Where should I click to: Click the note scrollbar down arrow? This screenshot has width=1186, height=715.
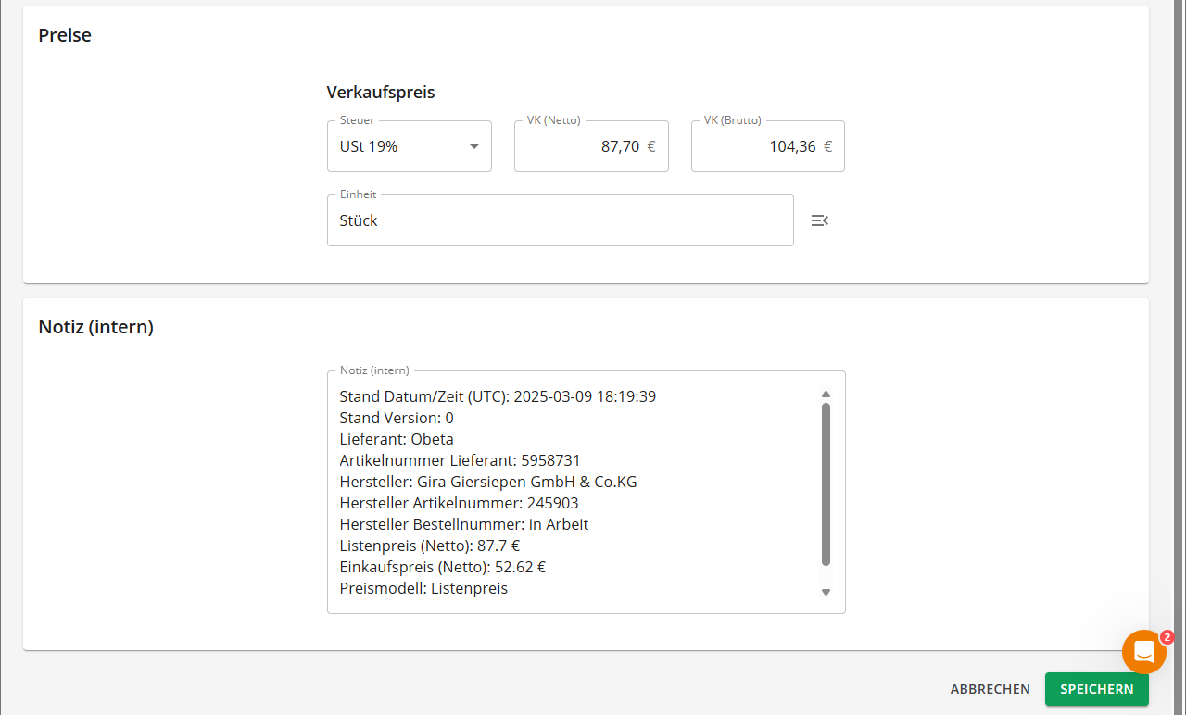click(826, 592)
